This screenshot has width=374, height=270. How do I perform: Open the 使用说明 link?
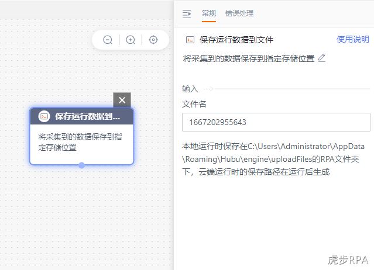[353, 39]
